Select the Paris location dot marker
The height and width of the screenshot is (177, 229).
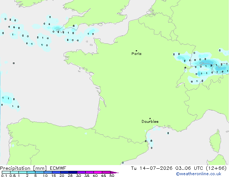coord(137,51)
